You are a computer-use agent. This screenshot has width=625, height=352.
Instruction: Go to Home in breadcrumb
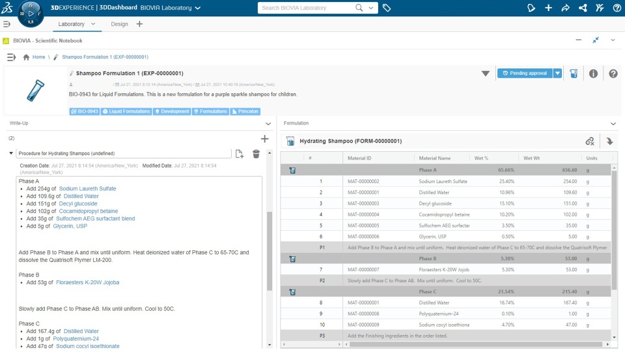click(x=38, y=57)
